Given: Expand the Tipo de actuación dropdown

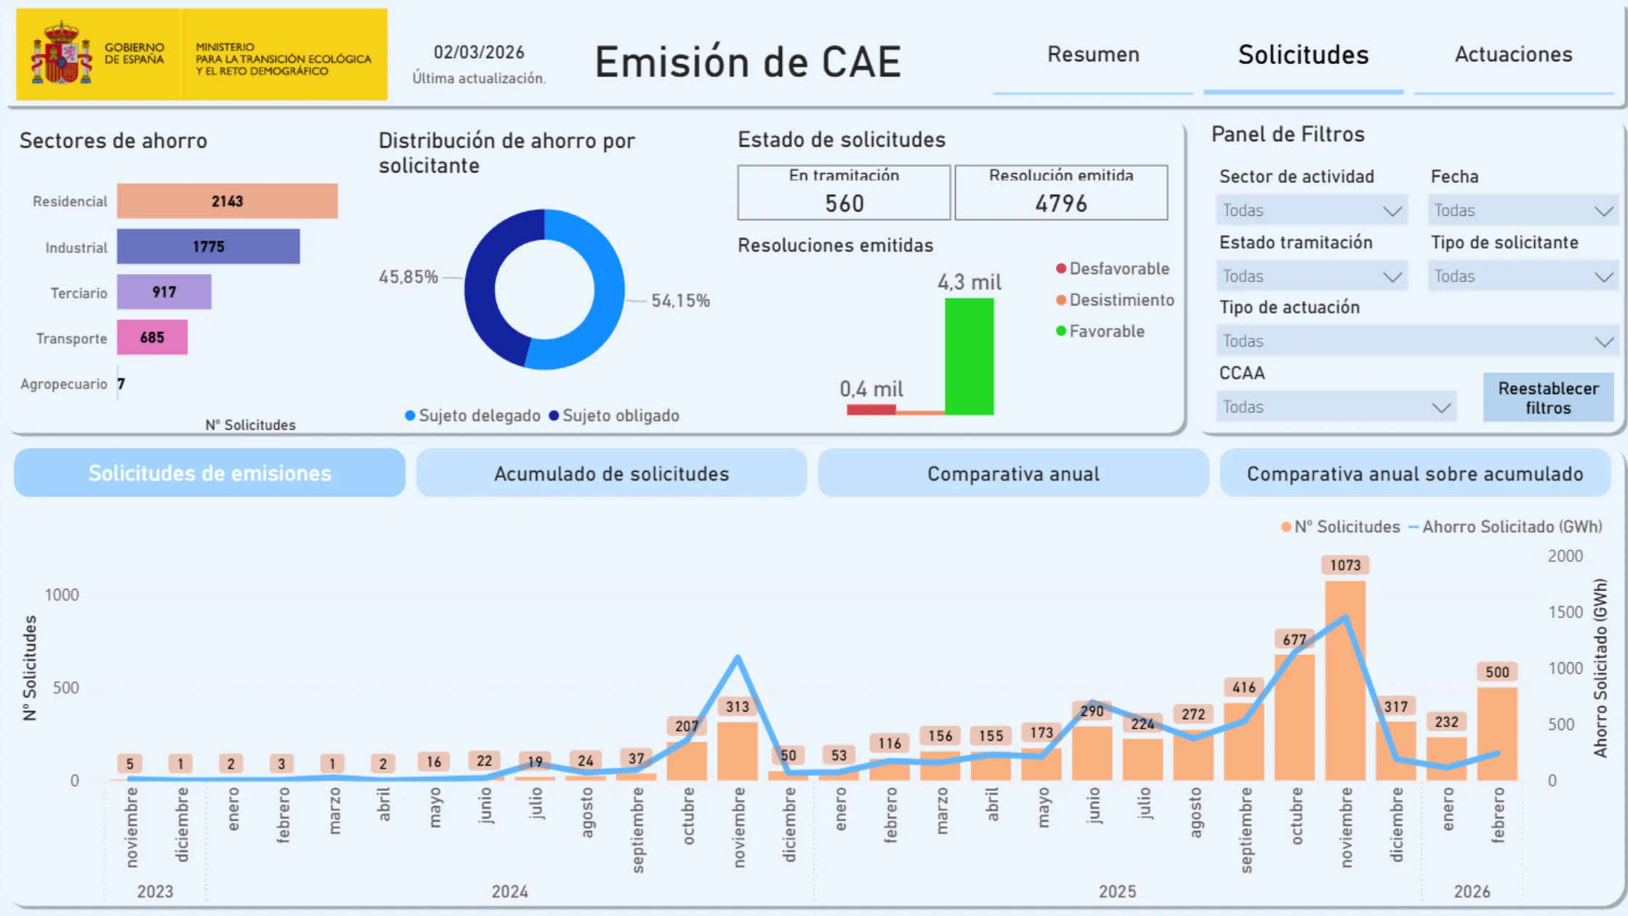Looking at the screenshot, I should (1416, 342).
